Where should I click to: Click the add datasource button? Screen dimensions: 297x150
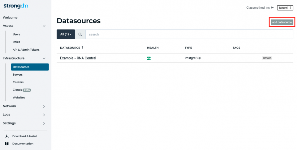[282, 22]
